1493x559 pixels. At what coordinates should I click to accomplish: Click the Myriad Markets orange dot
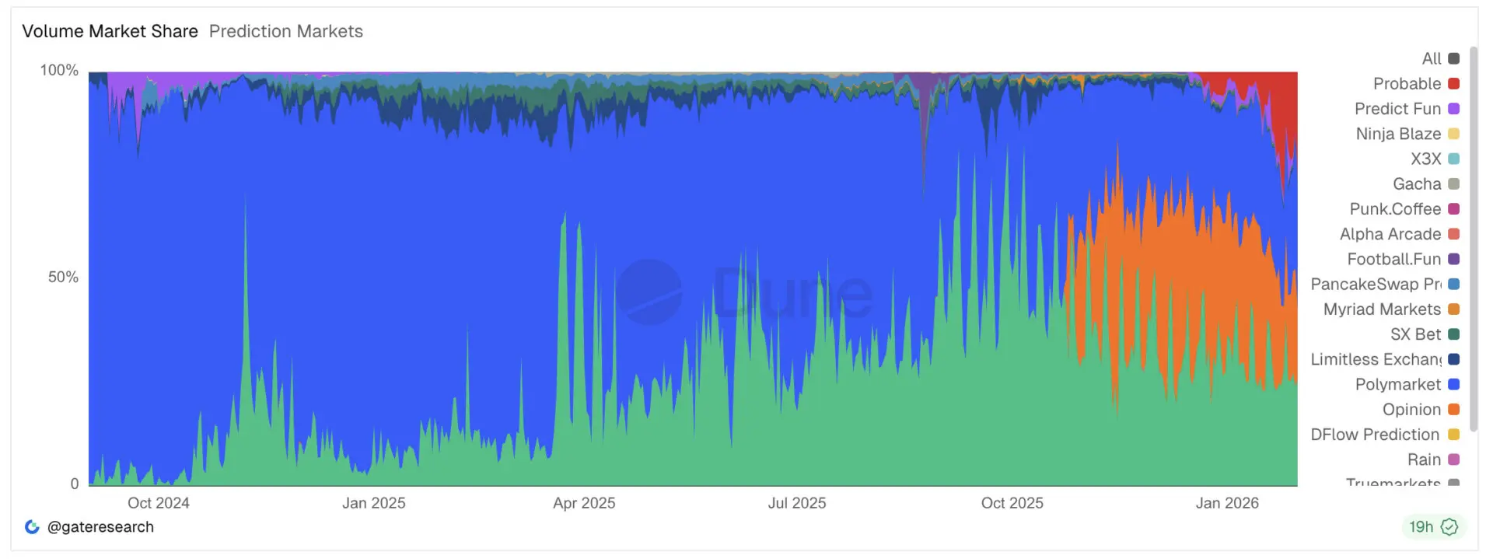(1453, 309)
